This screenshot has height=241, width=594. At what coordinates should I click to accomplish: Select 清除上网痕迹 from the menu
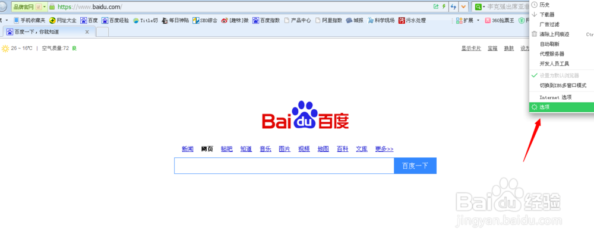click(x=561, y=34)
